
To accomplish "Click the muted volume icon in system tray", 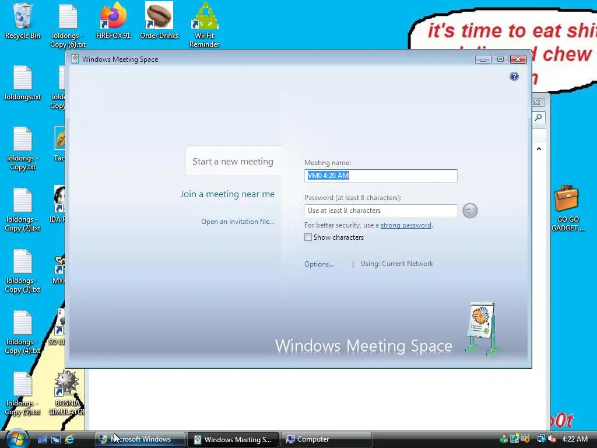I will point(552,439).
